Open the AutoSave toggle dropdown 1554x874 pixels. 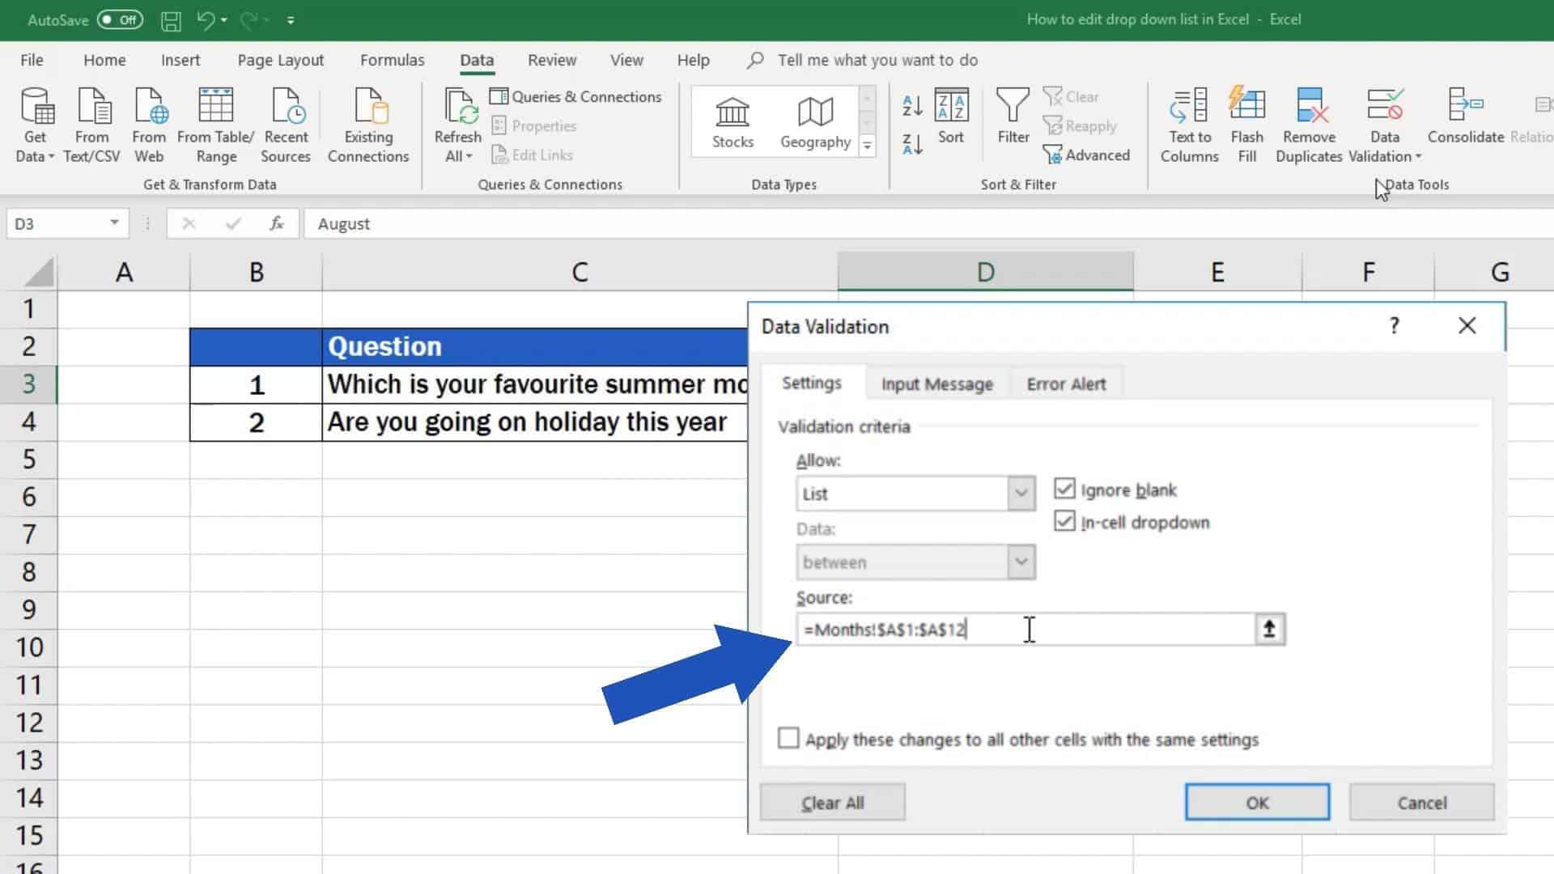click(x=118, y=19)
